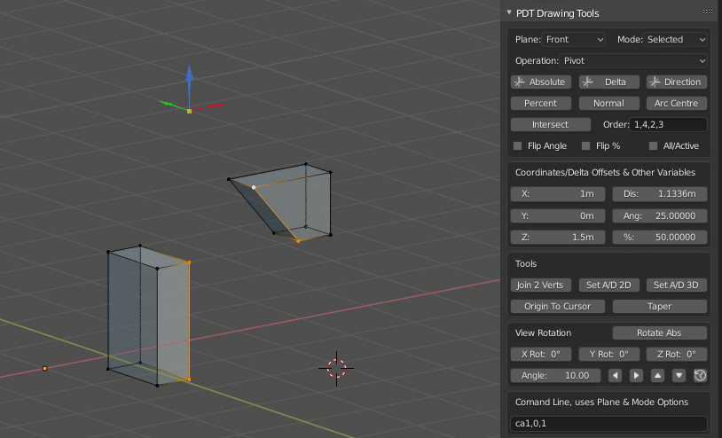Click the rotate view up arrow

pos(657,375)
